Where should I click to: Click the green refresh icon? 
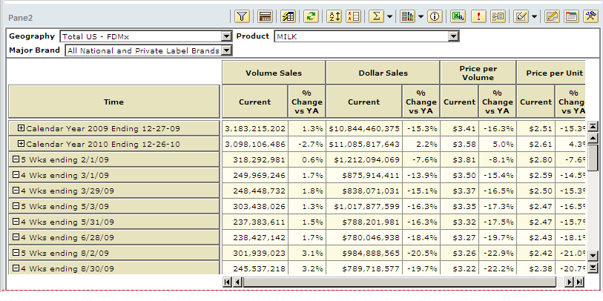[311, 16]
